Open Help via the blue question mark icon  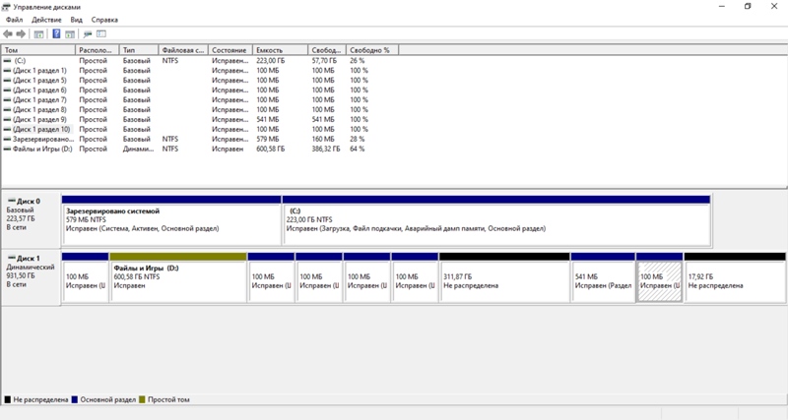pyautogui.click(x=56, y=34)
